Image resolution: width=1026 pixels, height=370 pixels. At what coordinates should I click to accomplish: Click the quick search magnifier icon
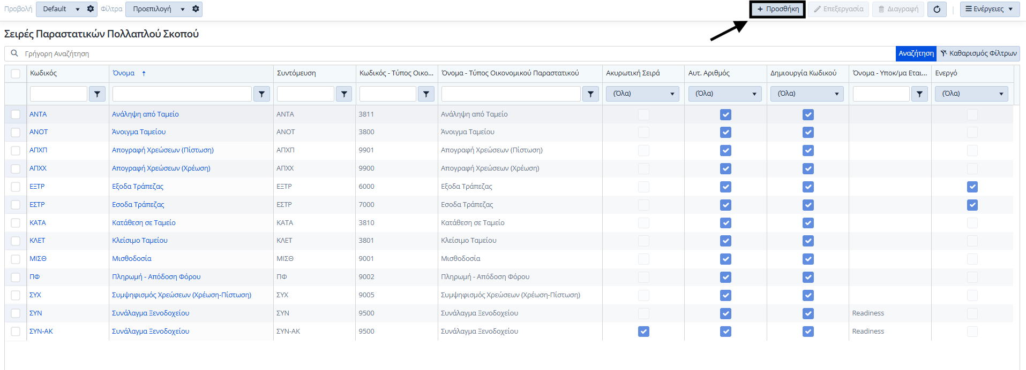point(14,53)
